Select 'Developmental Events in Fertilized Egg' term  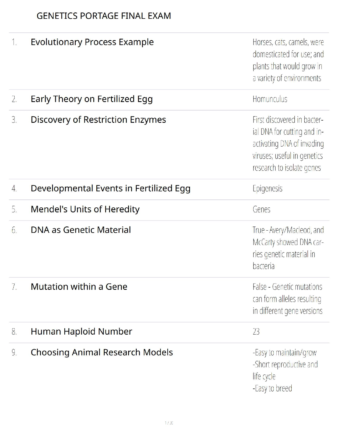(x=110, y=188)
